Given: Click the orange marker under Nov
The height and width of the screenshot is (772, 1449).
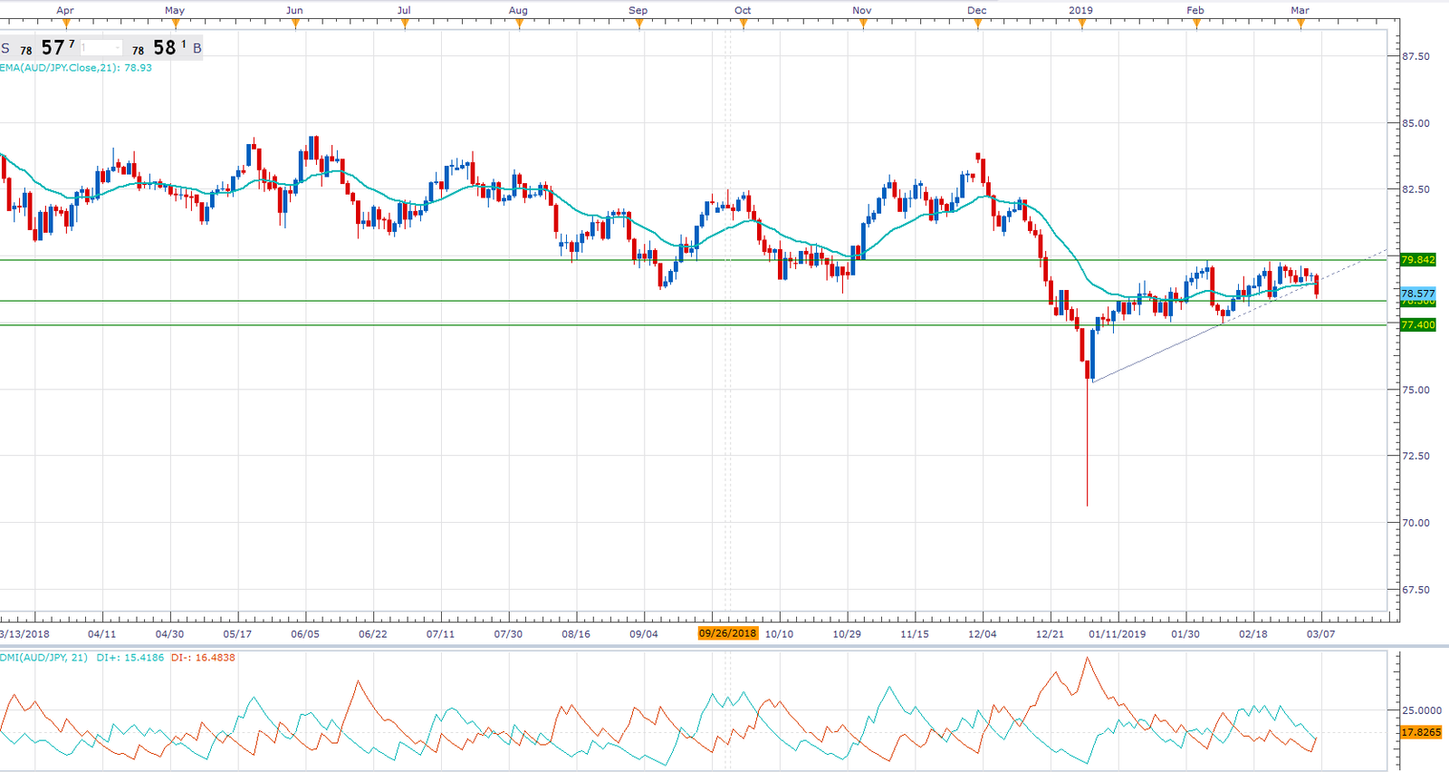Looking at the screenshot, I should click(x=862, y=24).
